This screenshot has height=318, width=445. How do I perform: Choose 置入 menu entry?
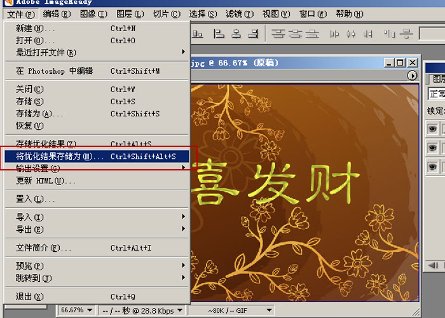(97, 198)
